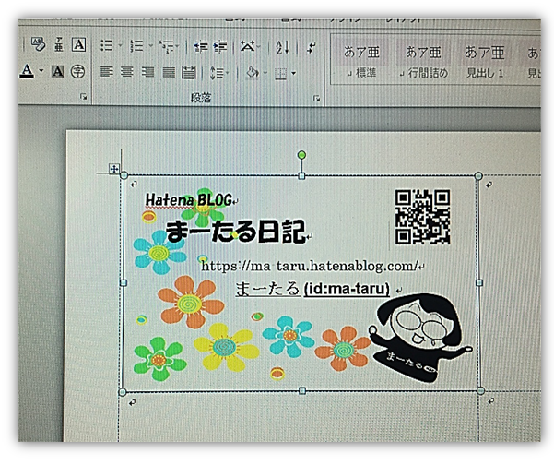The height and width of the screenshot is (465, 554).
Task: Click the Clear Formatting eraser icon
Action: 38,44
